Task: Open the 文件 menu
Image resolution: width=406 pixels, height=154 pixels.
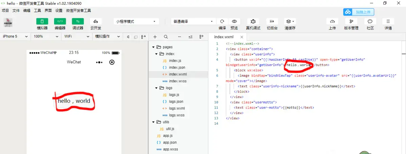Action: 16,10
